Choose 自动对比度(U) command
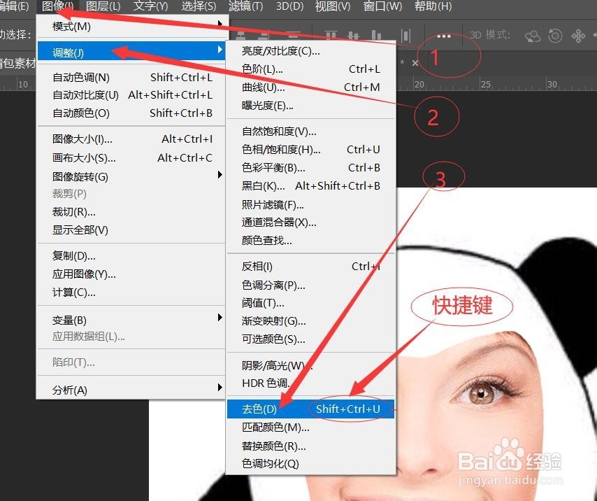Image resolution: width=597 pixels, height=501 pixels. pyautogui.click(x=131, y=95)
